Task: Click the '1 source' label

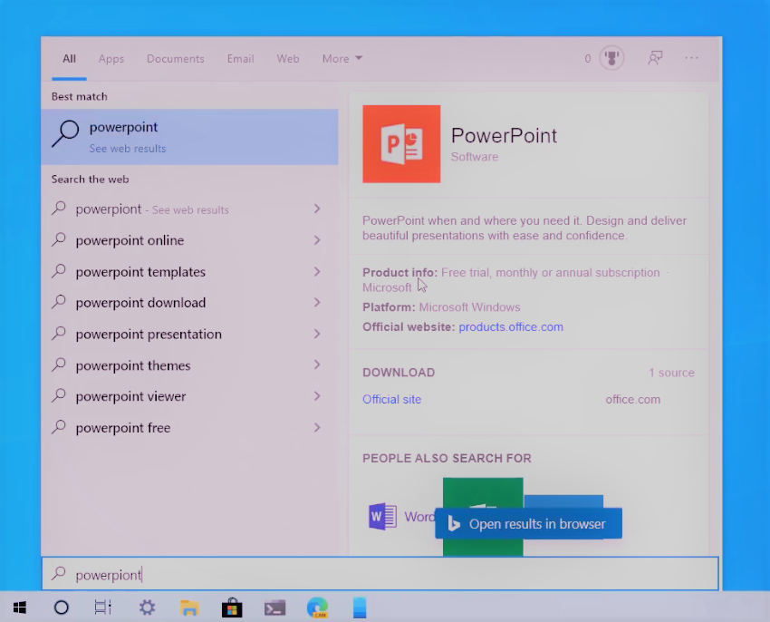Action: click(x=671, y=373)
